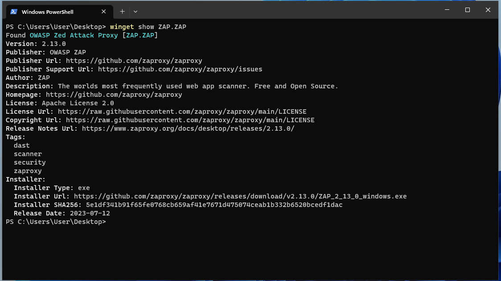
Task: Open a new tab with the plus button
Action: (x=122, y=12)
